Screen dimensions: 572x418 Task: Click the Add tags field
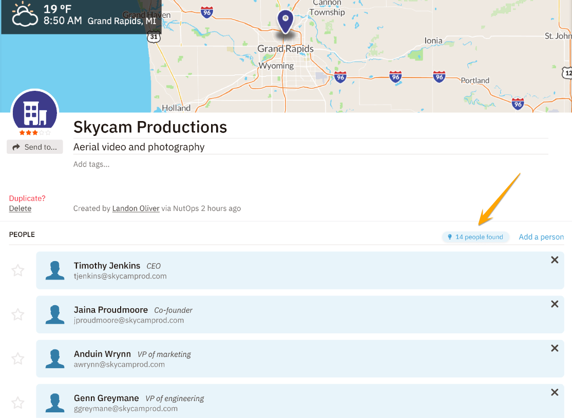(x=91, y=165)
